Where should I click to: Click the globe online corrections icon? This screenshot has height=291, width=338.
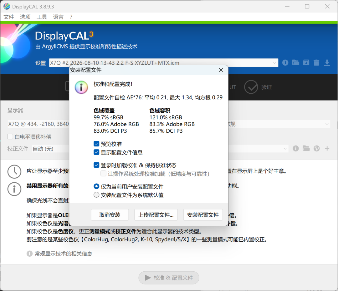pos(317,148)
